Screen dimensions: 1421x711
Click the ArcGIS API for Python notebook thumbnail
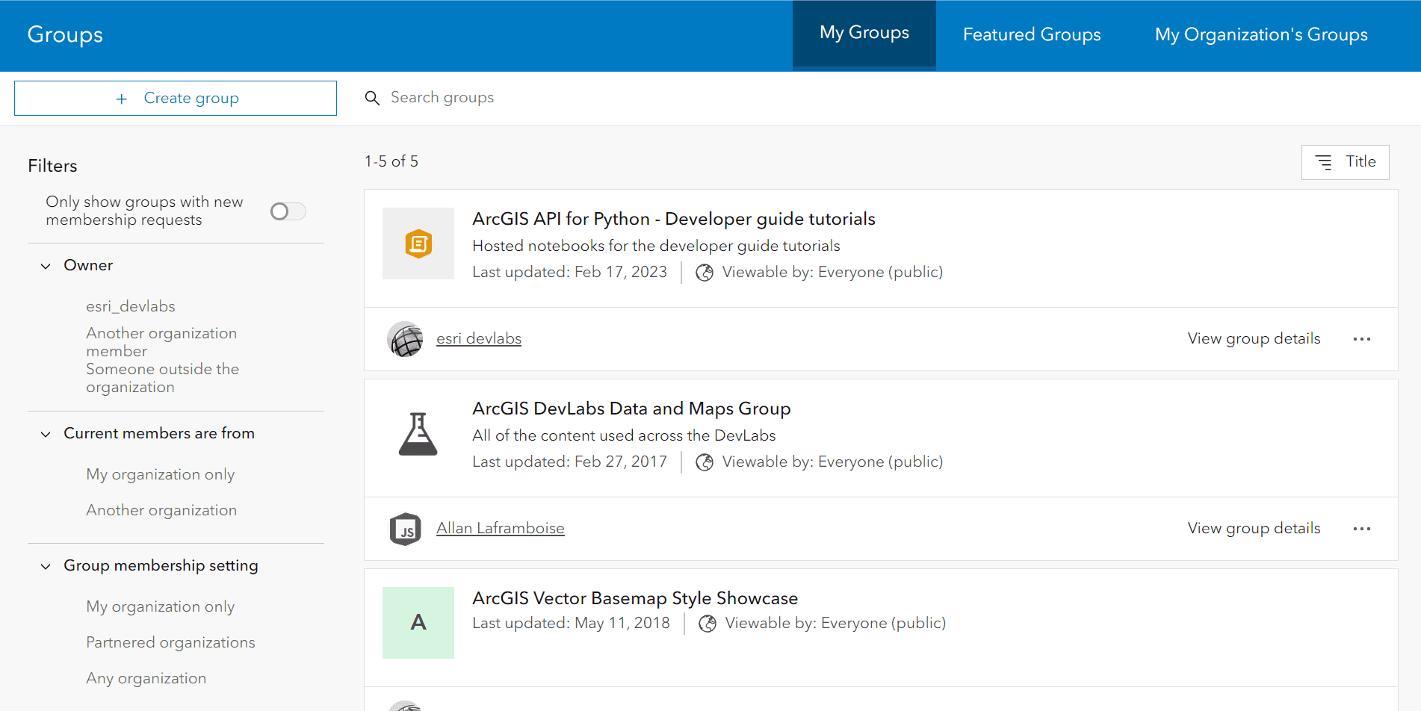pyautogui.click(x=418, y=243)
